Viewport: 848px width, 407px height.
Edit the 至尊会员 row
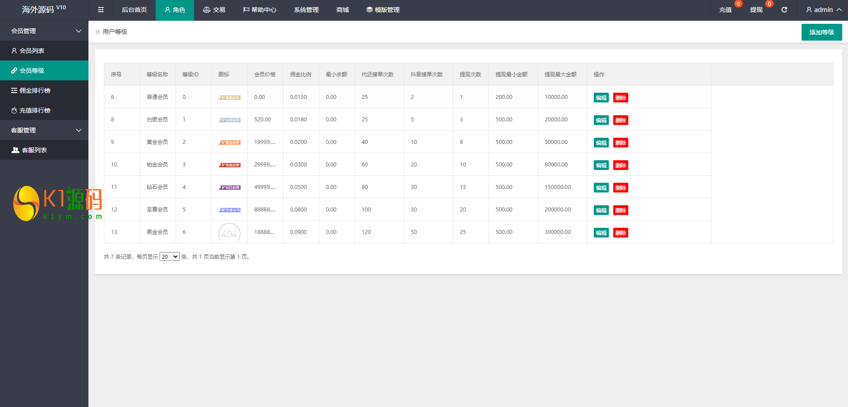coord(601,210)
